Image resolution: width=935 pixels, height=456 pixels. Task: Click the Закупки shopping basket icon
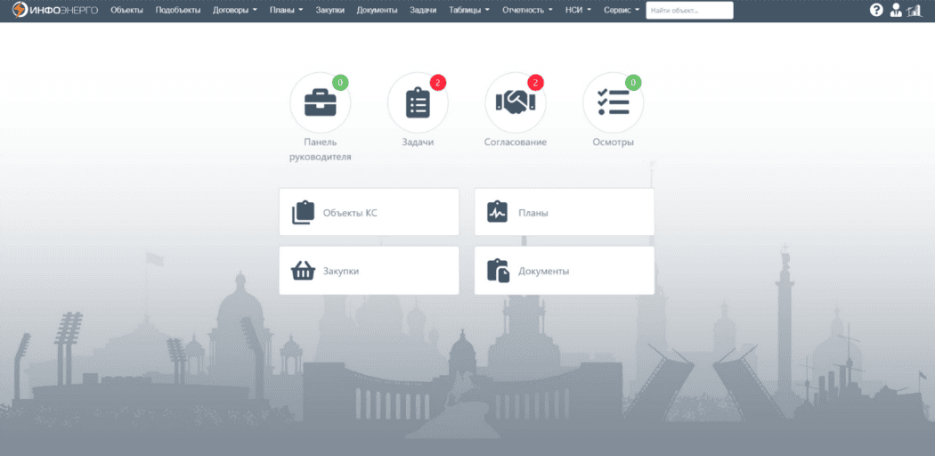tap(303, 271)
